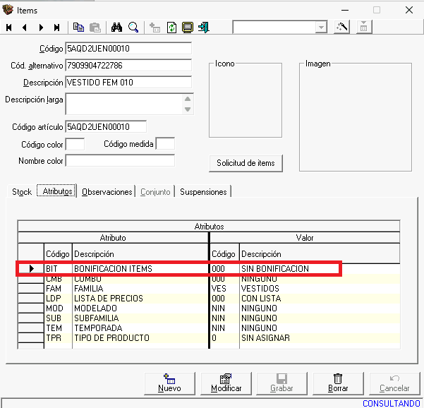Click the green refresh icon
This screenshot has height=408, width=424.
click(171, 28)
